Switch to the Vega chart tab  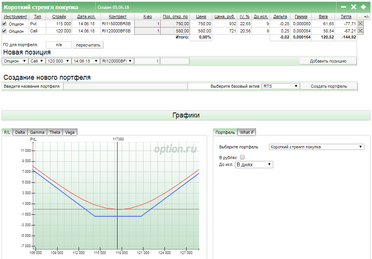[70, 132]
